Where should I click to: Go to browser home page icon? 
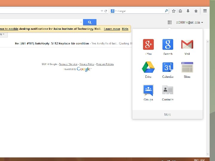(196, 11)
